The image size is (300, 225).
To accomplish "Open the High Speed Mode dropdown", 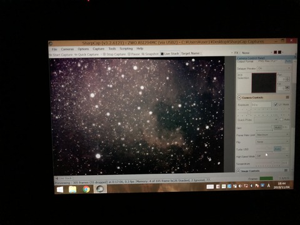I will 272,156.
